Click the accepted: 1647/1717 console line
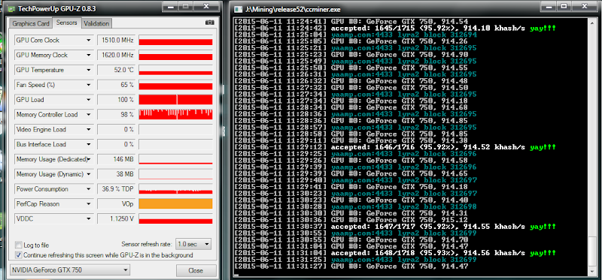Viewport: 602px width, 280px height. [x=394, y=227]
